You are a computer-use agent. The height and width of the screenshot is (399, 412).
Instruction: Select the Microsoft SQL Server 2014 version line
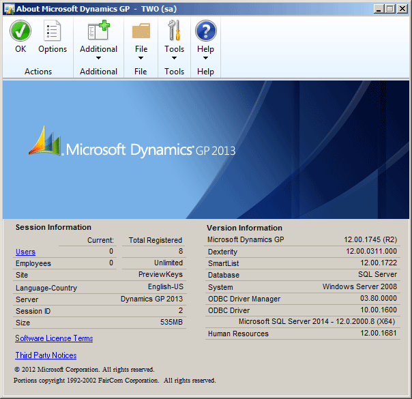point(317,321)
